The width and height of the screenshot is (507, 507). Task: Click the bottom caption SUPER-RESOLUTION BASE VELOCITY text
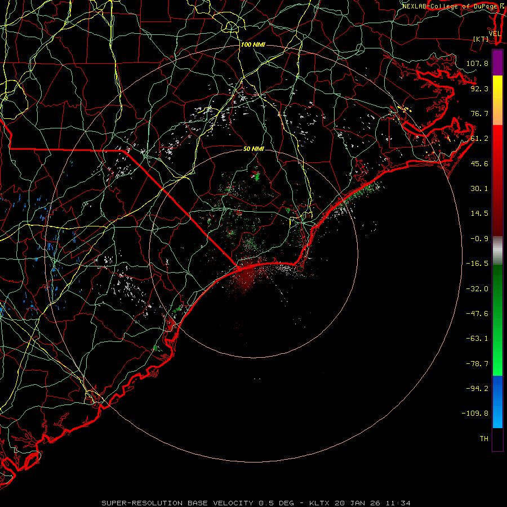coord(177,503)
